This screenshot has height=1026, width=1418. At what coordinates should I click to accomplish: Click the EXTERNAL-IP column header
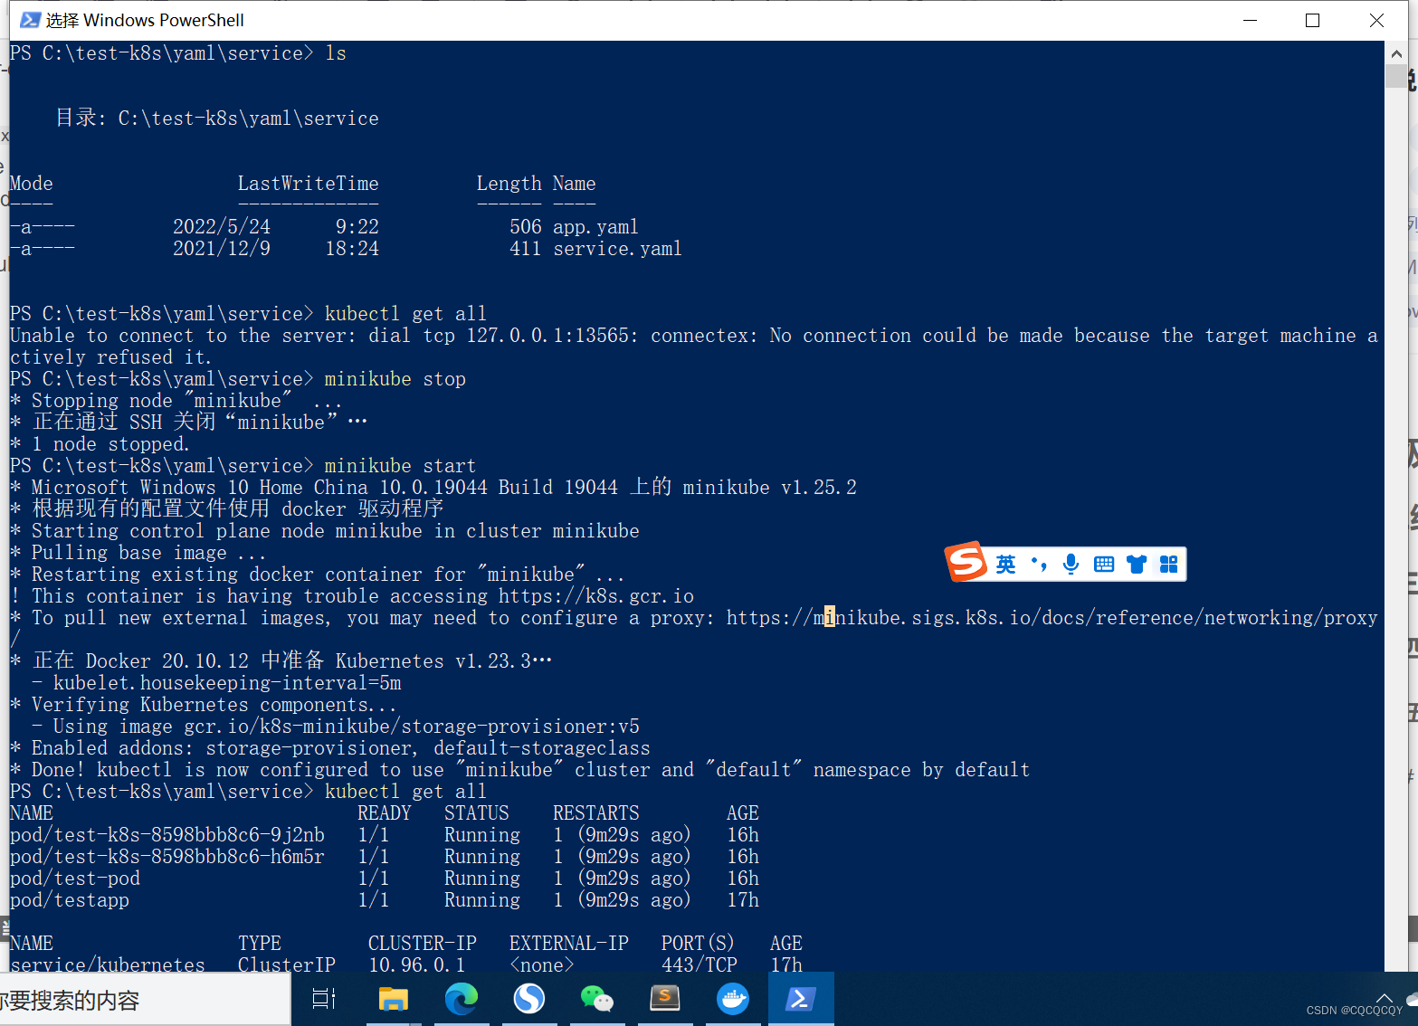pos(569,944)
